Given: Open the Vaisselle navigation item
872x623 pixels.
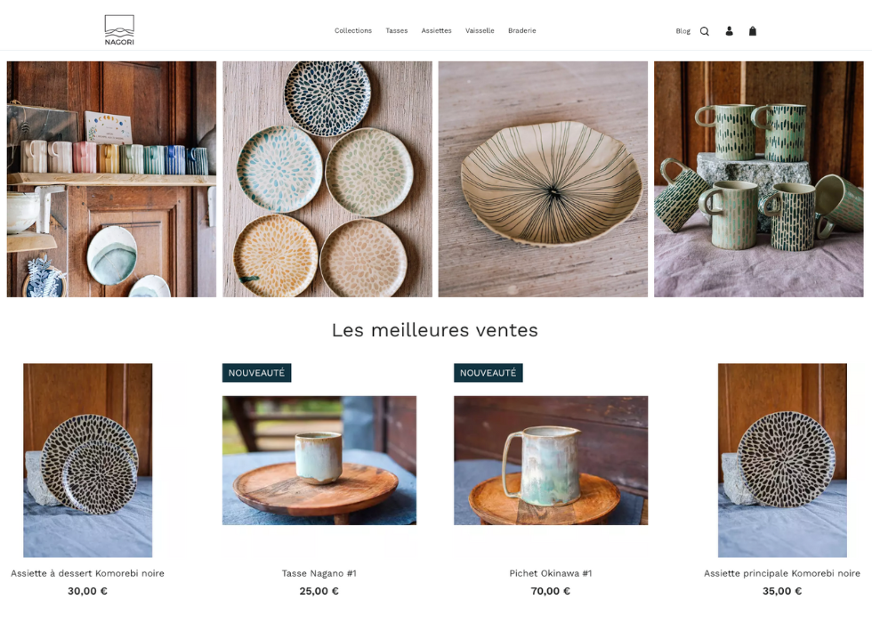Looking at the screenshot, I should click(x=480, y=30).
